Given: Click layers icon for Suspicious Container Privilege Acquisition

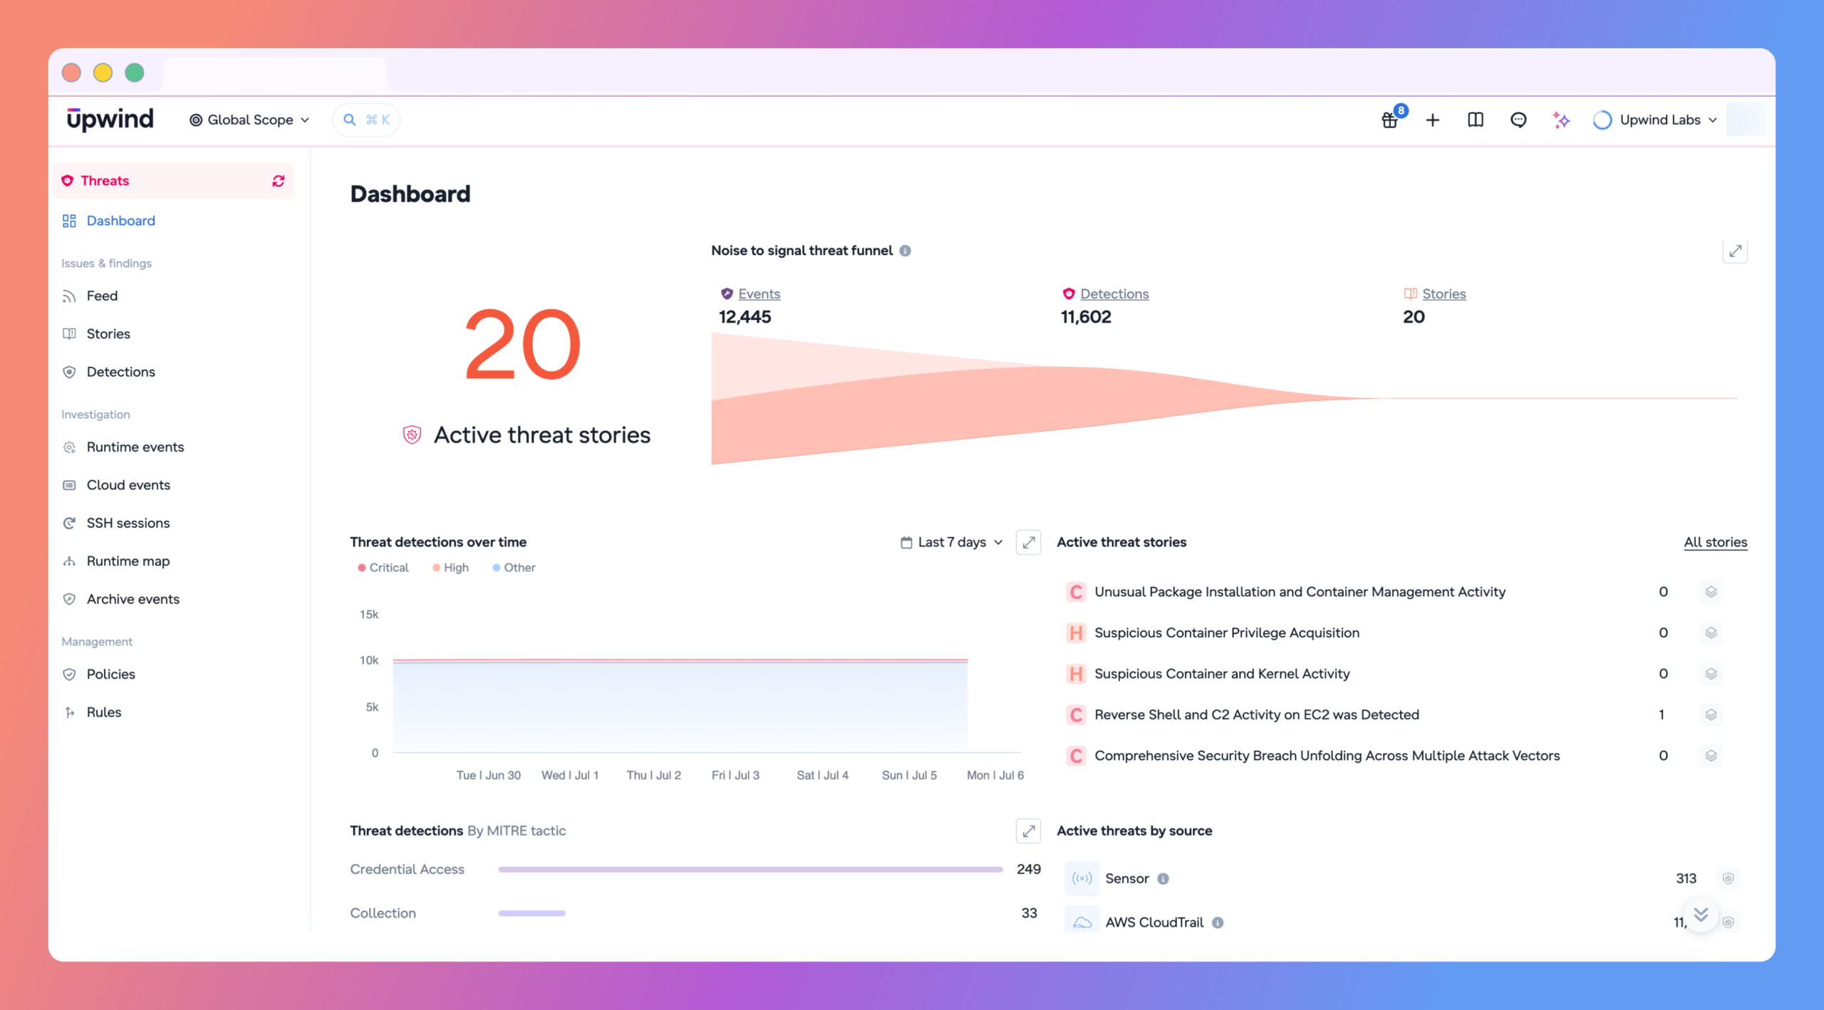Looking at the screenshot, I should 1711,632.
